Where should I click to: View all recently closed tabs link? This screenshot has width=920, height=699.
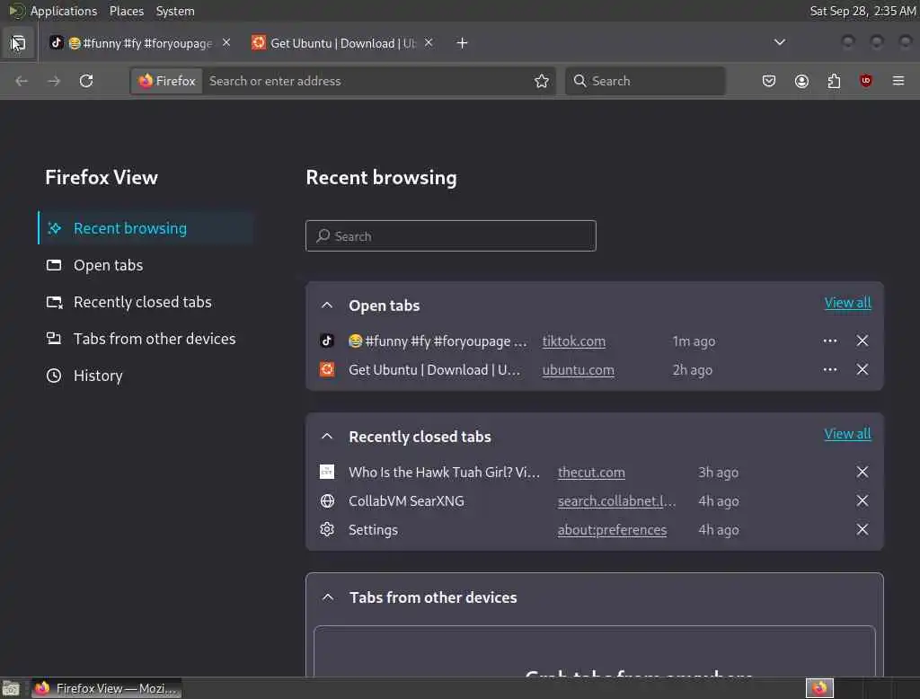pyautogui.click(x=847, y=434)
